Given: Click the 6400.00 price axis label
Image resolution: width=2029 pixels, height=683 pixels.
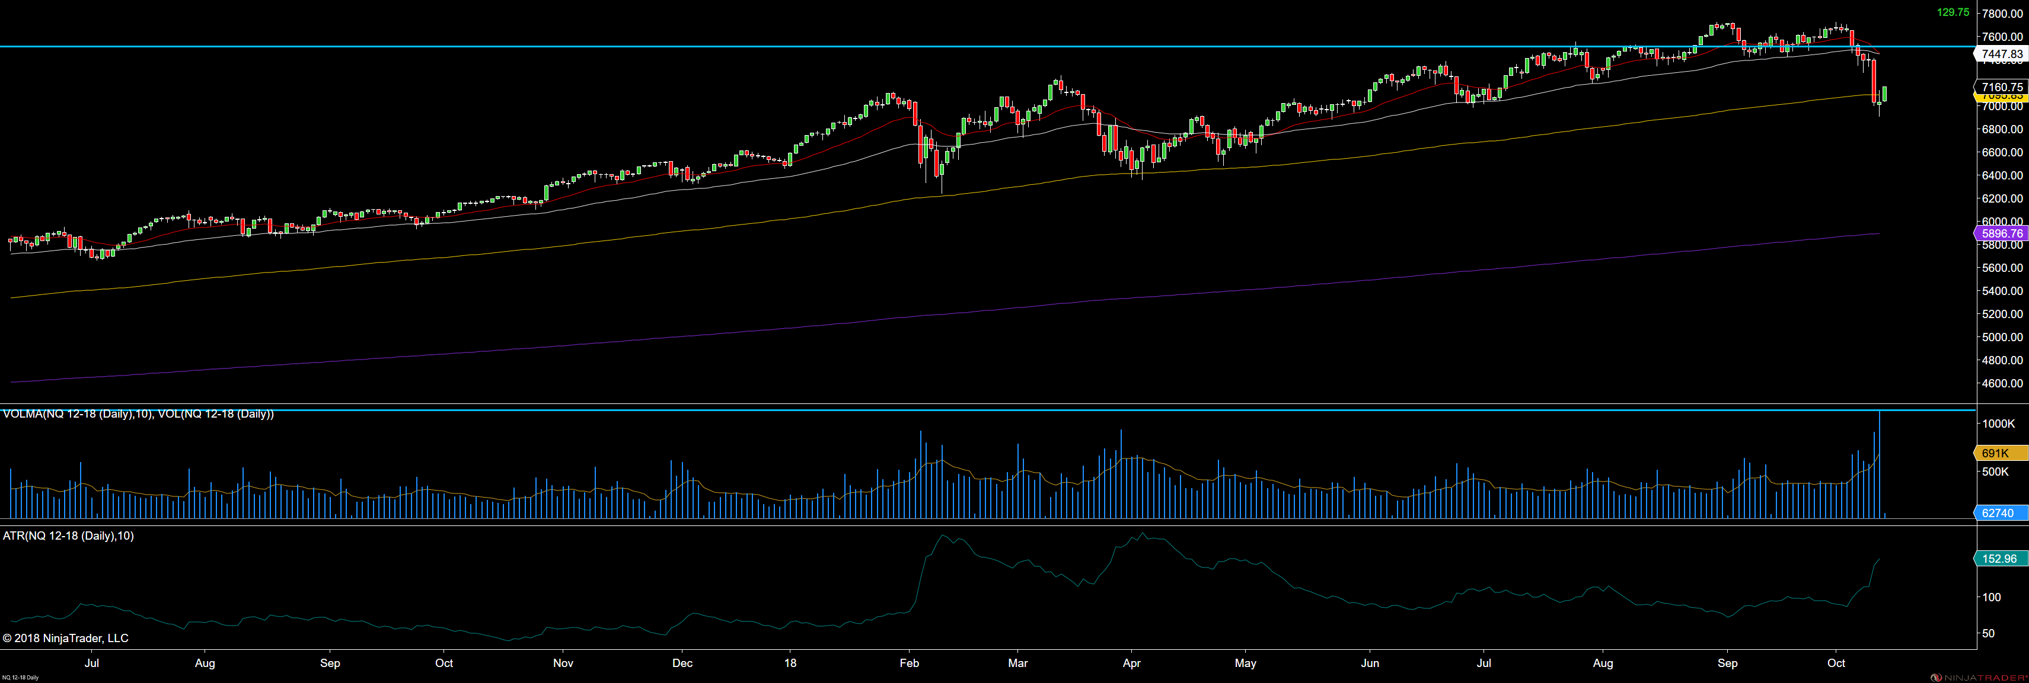Looking at the screenshot, I should click(2002, 175).
